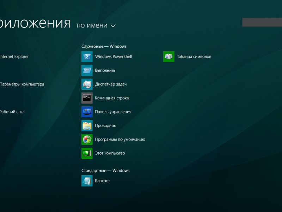Expand the 'по имени' sort dropdown
The height and width of the screenshot is (212, 282).
(96, 25)
